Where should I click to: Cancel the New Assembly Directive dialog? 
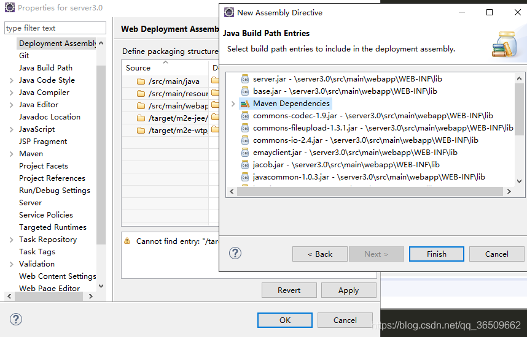pyautogui.click(x=497, y=254)
